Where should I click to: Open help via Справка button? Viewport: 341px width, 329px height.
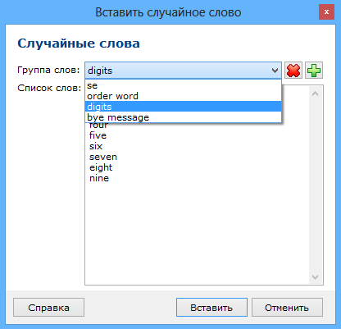[x=48, y=308]
